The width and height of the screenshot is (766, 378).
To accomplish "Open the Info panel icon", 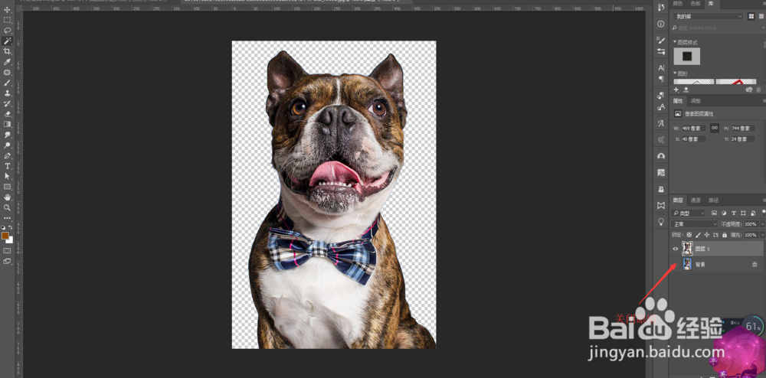I will 662,24.
